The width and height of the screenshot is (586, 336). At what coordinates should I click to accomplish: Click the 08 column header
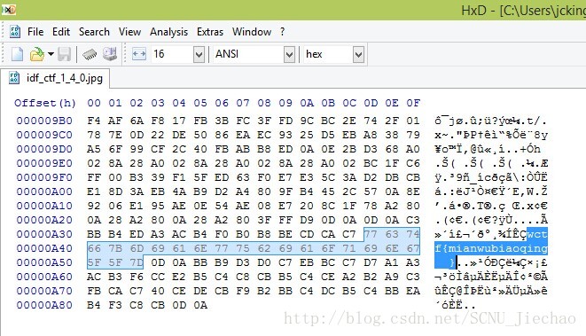264,103
